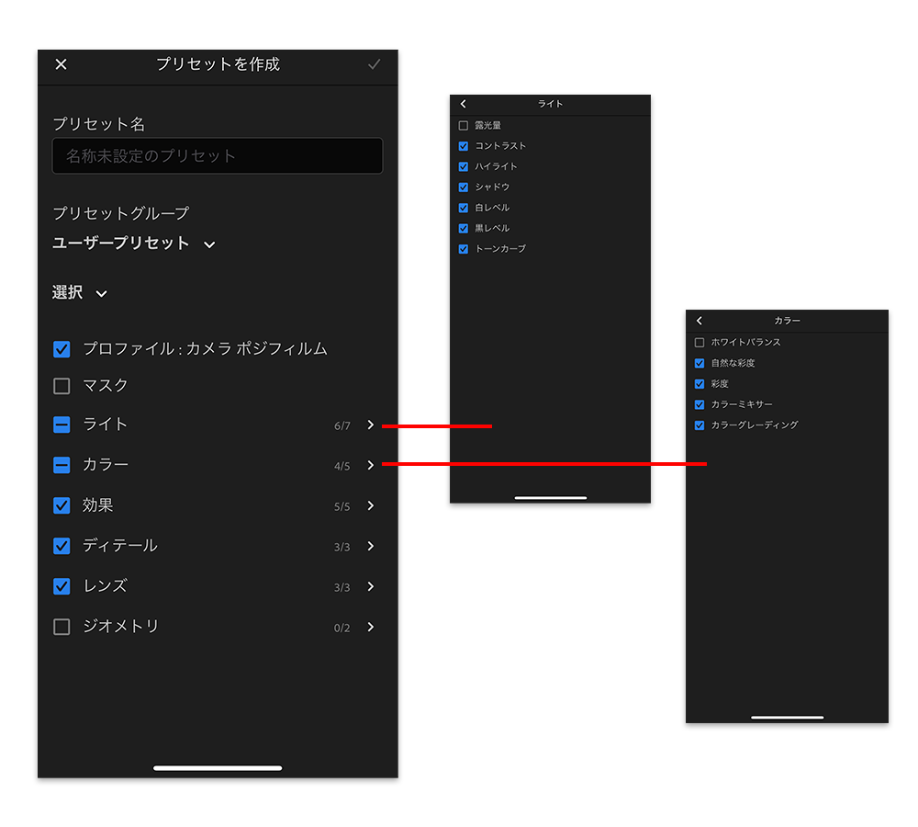This screenshot has width=918, height=827.
Task: Enable ホワイトバランス in カラー panel
Action: tap(699, 343)
